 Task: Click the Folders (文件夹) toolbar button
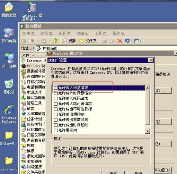click(x=88, y=41)
